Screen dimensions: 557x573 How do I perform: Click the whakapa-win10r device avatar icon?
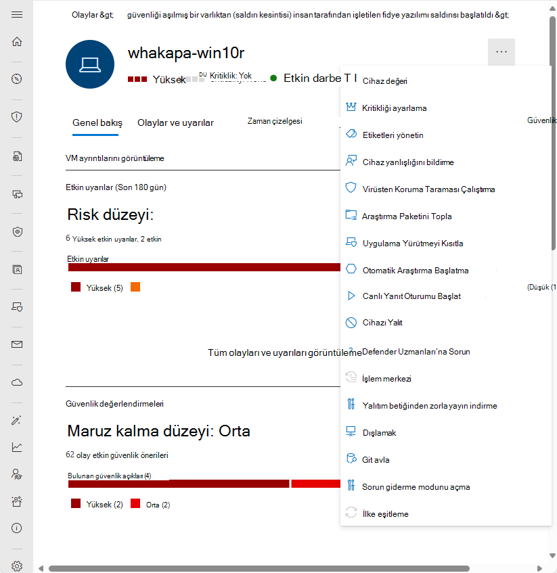90,64
